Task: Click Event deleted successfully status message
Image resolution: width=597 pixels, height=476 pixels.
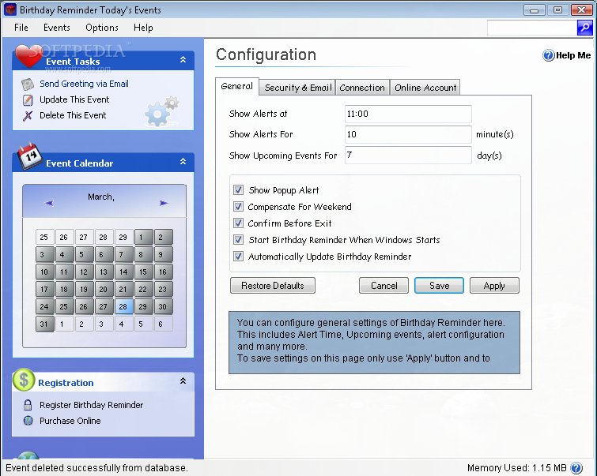Action: [x=96, y=467]
